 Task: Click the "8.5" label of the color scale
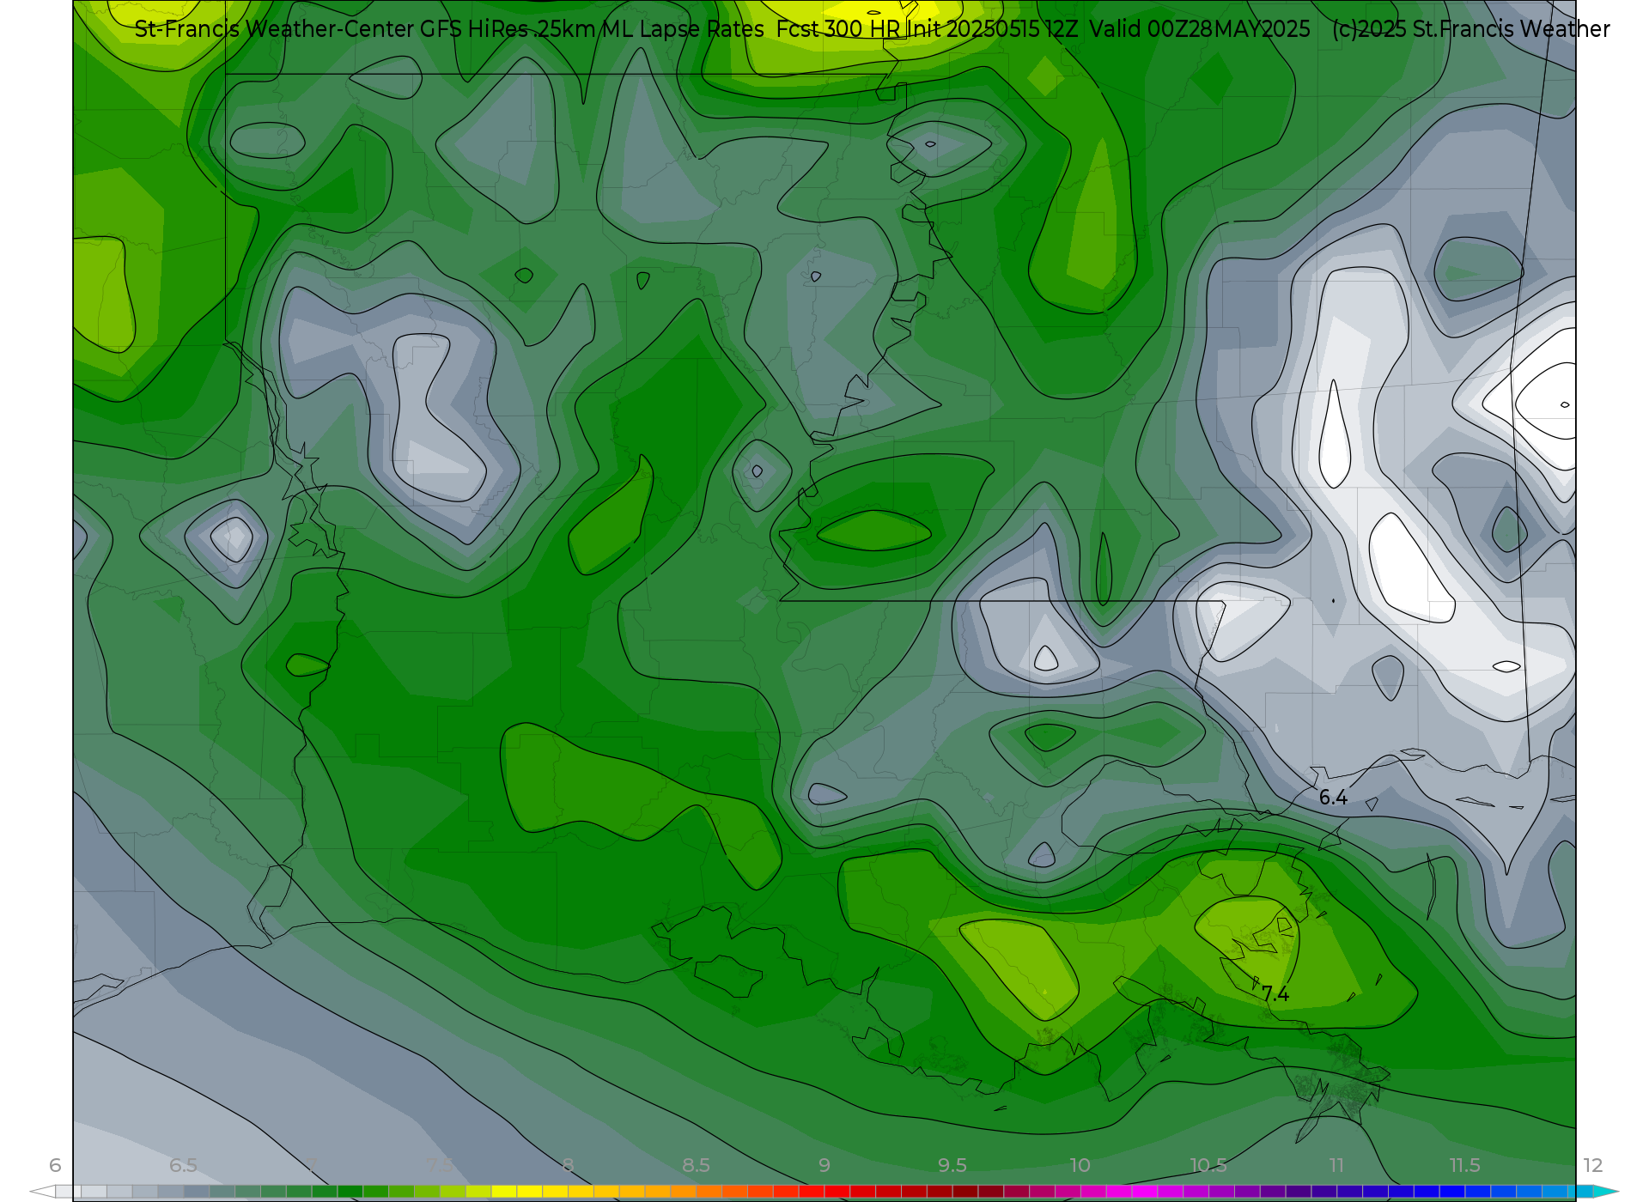[x=696, y=1165]
